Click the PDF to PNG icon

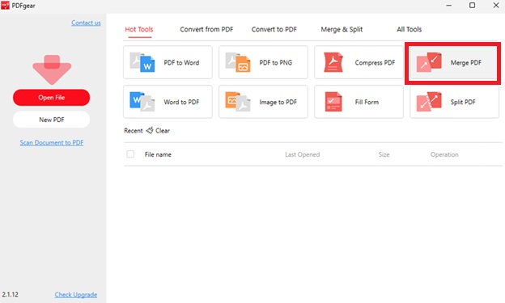click(238, 62)
